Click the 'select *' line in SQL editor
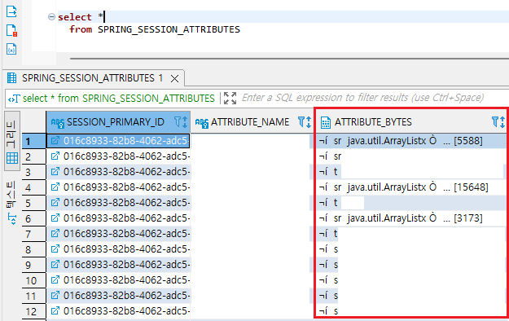This screenshot has width=509, height=321. click(x=80, y=17)
